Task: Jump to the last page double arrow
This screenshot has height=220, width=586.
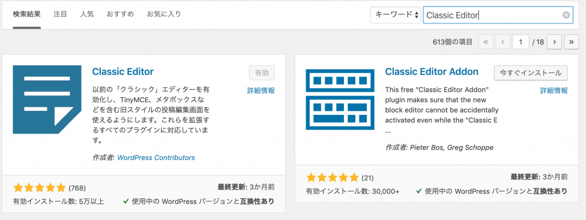Action: (x=572, y=42)
